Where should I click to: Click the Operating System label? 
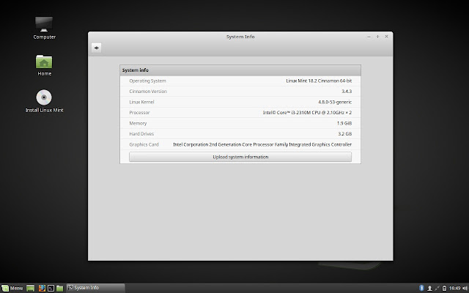click(147, 81)
